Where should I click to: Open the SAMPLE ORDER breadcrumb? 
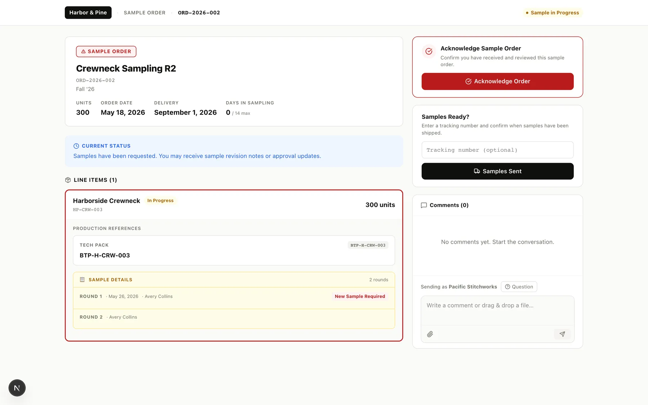[x=144, y=13]
